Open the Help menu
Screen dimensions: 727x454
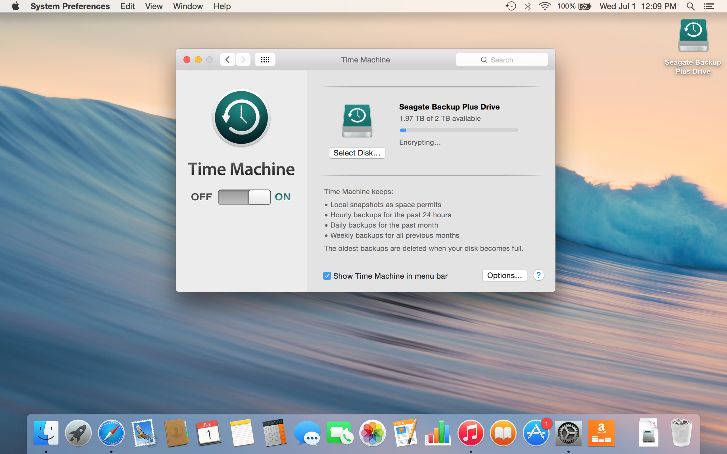(x=222, y=6)
